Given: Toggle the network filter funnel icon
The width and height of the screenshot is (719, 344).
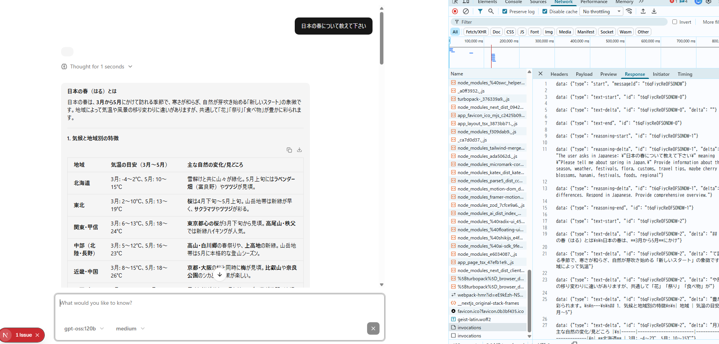Looking at the screenshot, I should [x=480, y=11].
